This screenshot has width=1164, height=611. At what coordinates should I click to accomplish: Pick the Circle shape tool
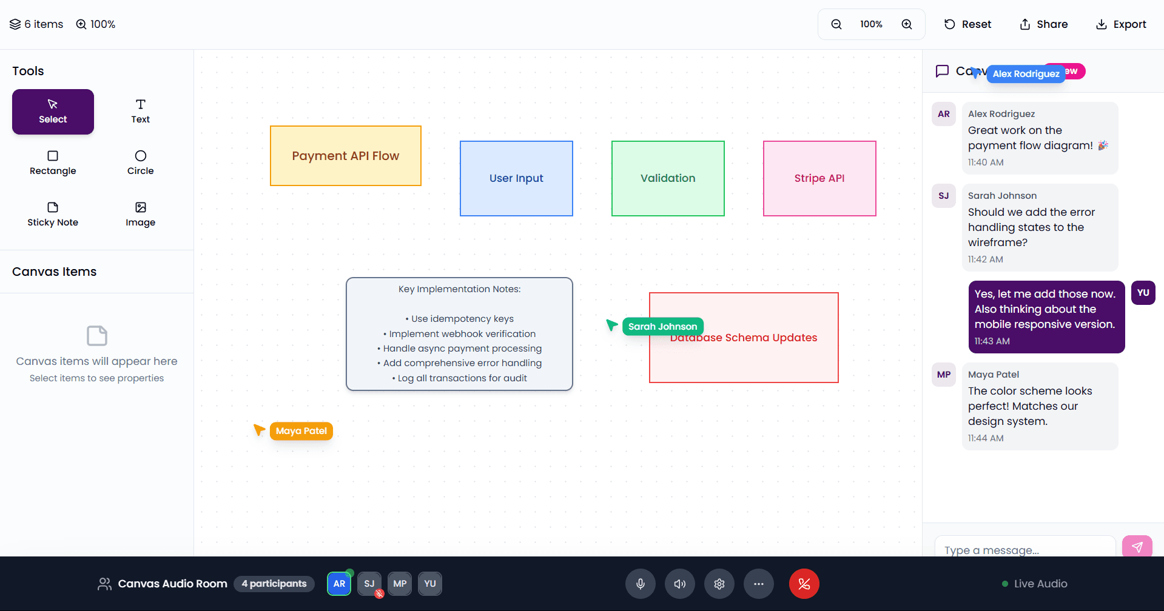pyautogui.click(x=140, y=163)
